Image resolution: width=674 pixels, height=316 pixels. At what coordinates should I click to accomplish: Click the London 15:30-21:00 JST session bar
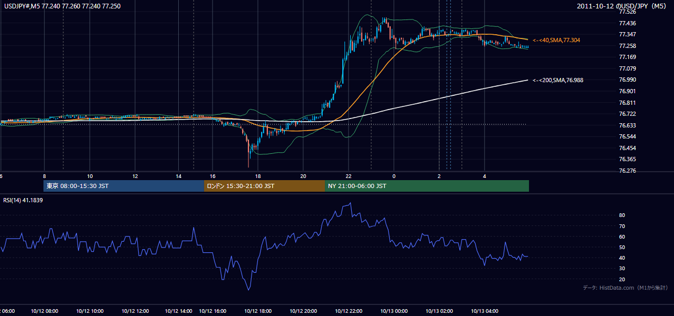(264, 186)
